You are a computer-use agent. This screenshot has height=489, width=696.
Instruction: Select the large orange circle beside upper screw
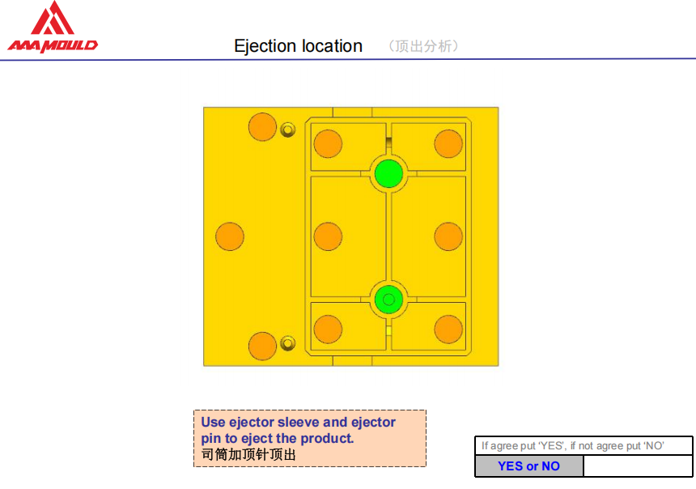click(x=262, y=127)
